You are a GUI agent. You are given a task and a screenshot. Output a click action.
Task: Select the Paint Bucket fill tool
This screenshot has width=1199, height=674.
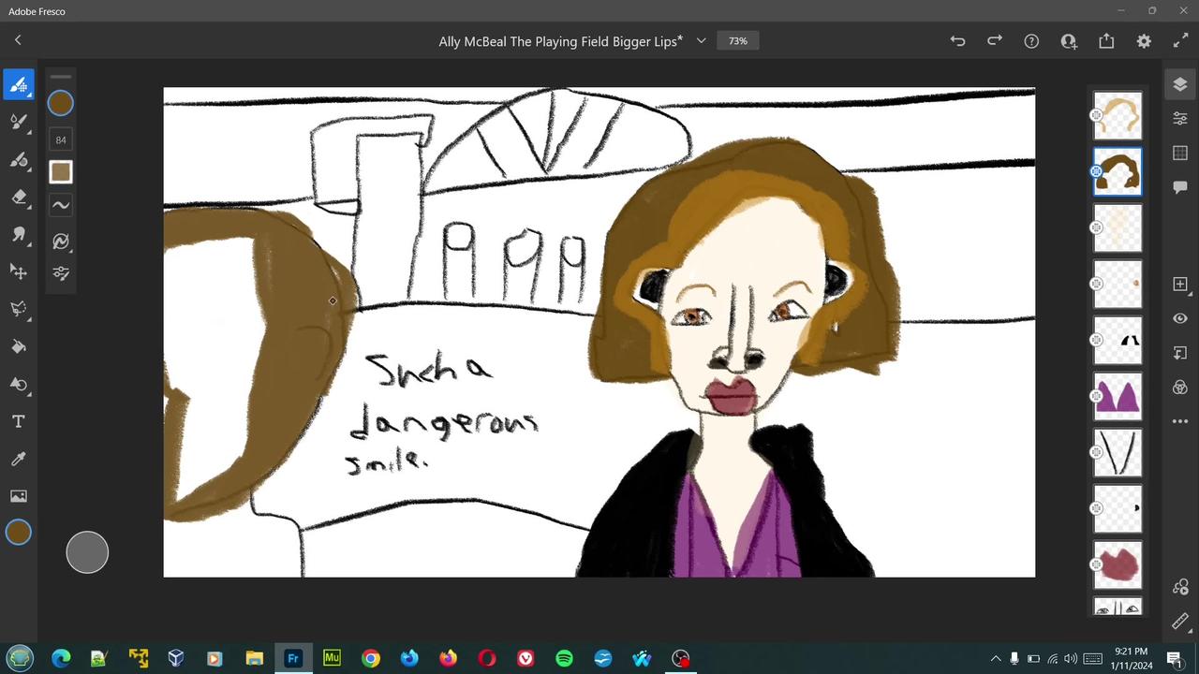point(18,346)
